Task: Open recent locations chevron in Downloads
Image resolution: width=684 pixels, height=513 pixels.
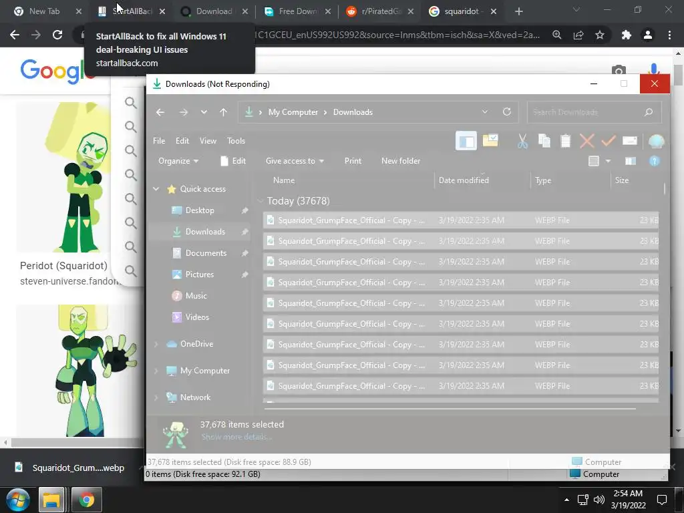Action: point(204,112)
